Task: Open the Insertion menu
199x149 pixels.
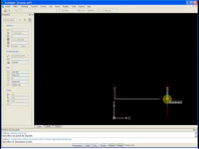Action: [34, 7]
